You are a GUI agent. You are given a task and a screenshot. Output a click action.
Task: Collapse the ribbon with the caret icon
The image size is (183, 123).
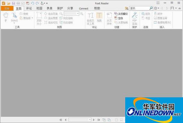pos(179,8)
